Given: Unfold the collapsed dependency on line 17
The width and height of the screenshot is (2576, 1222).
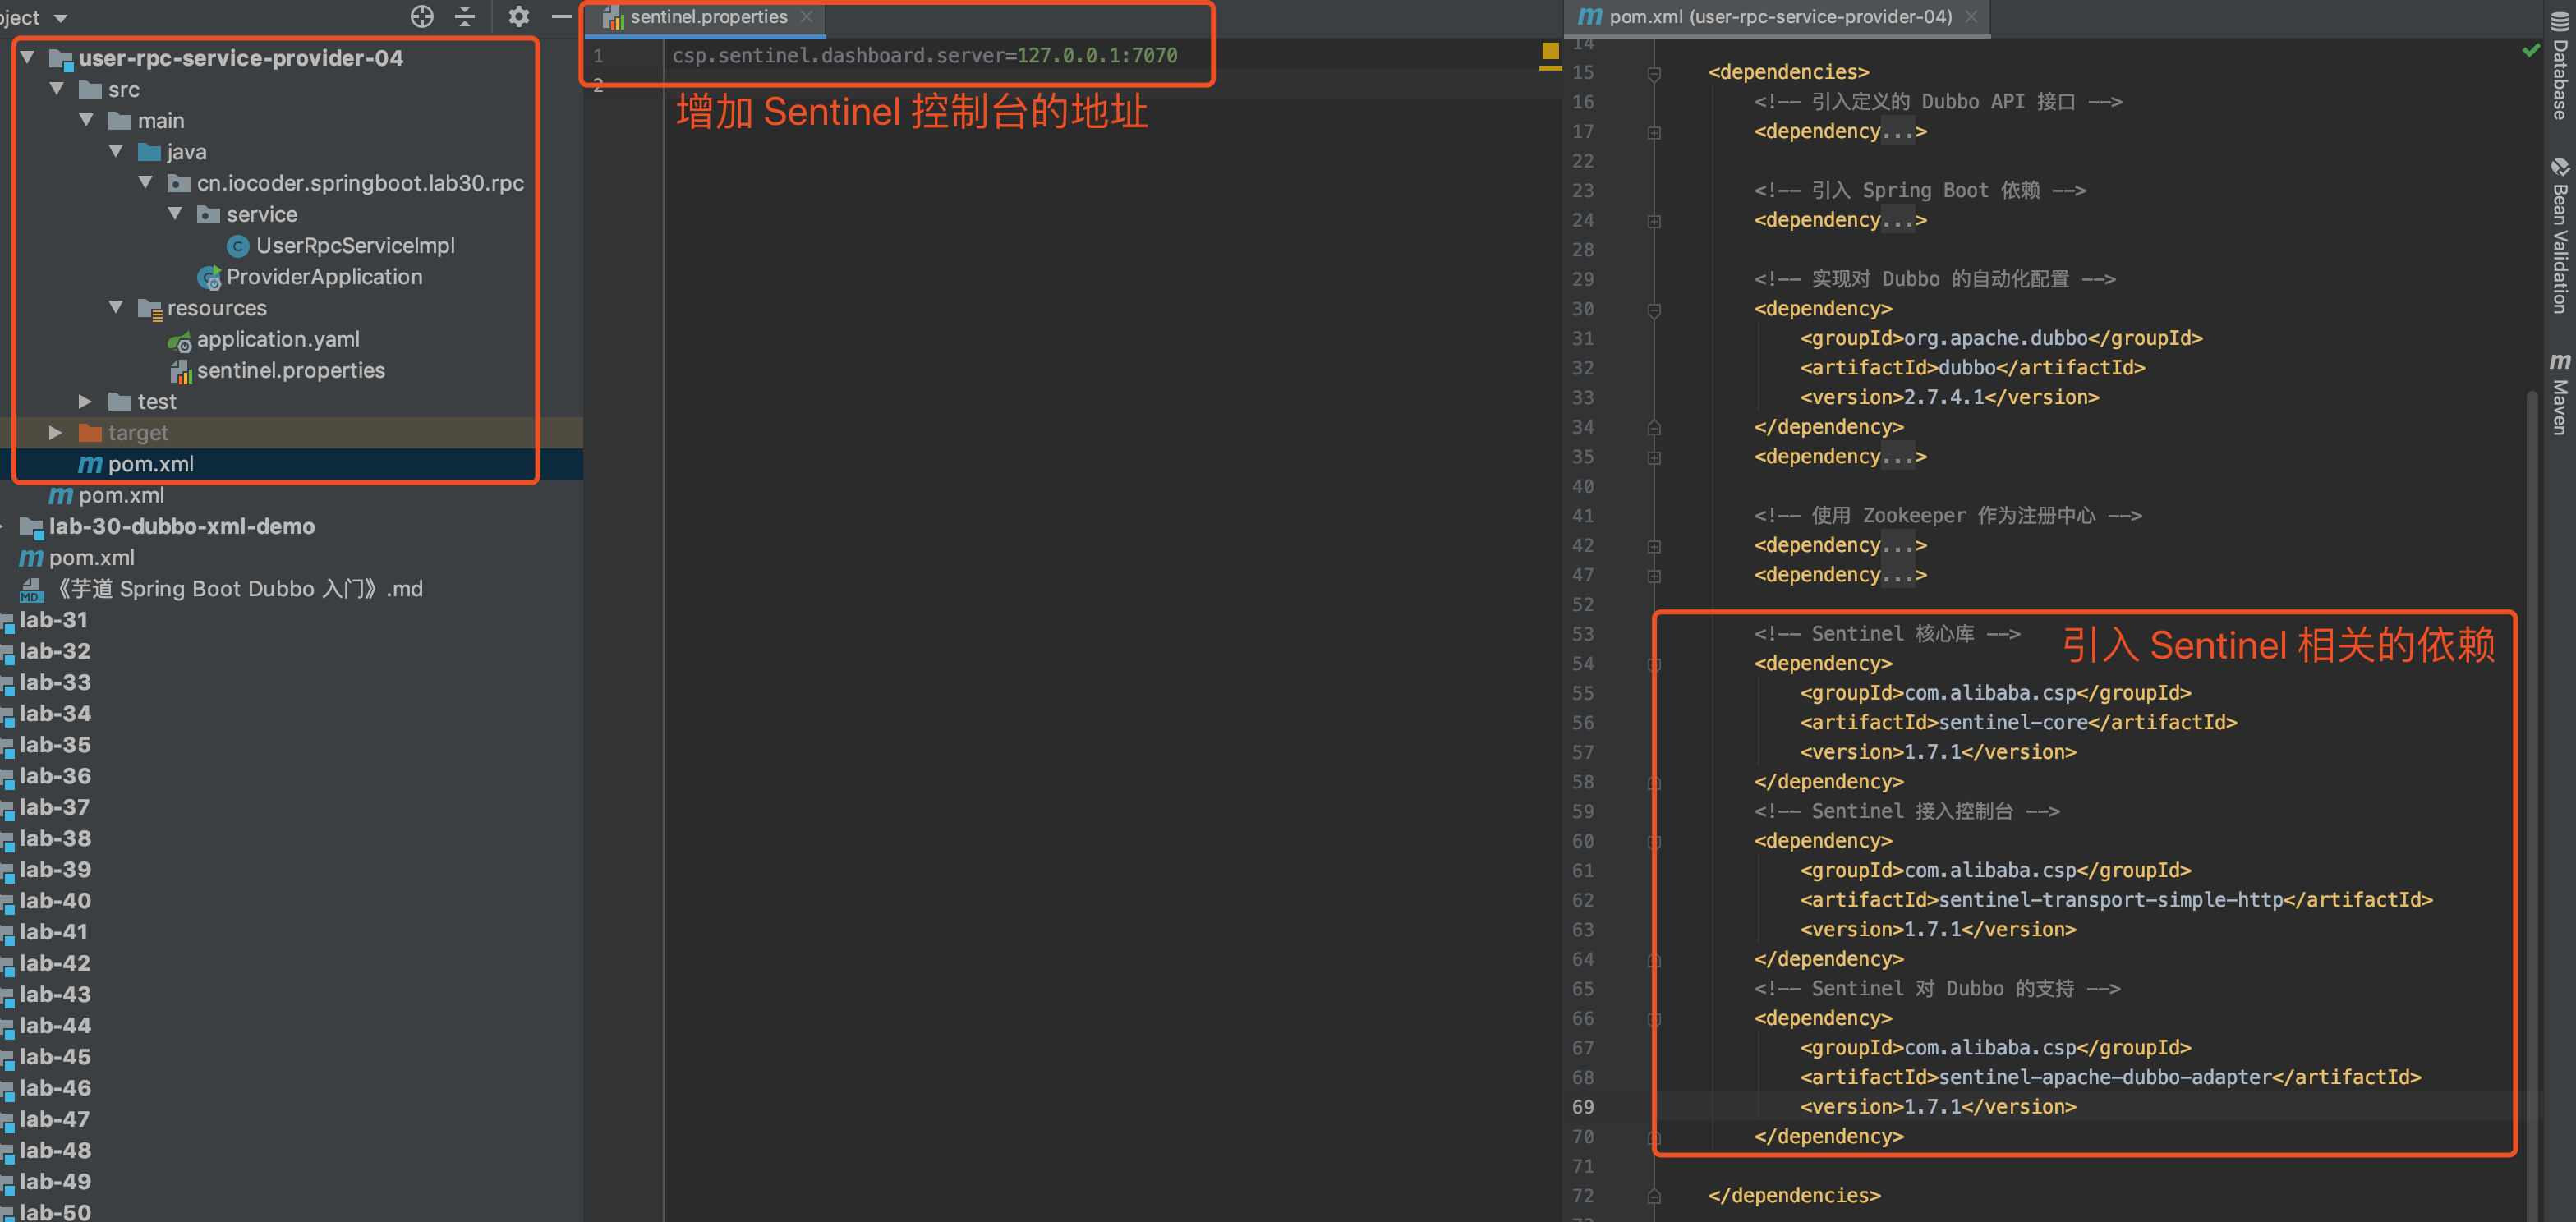Looking at the screenshot, I should (1654, 132).
